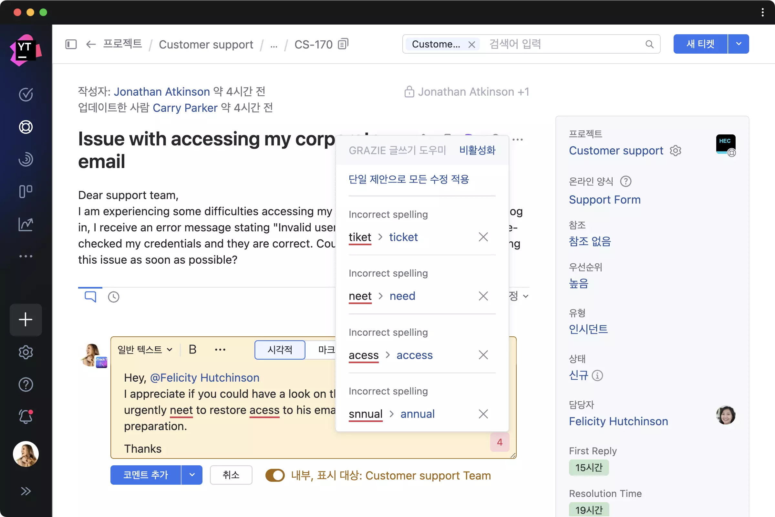Click the Agile boards sidebar icon

(x=26, y=191)
